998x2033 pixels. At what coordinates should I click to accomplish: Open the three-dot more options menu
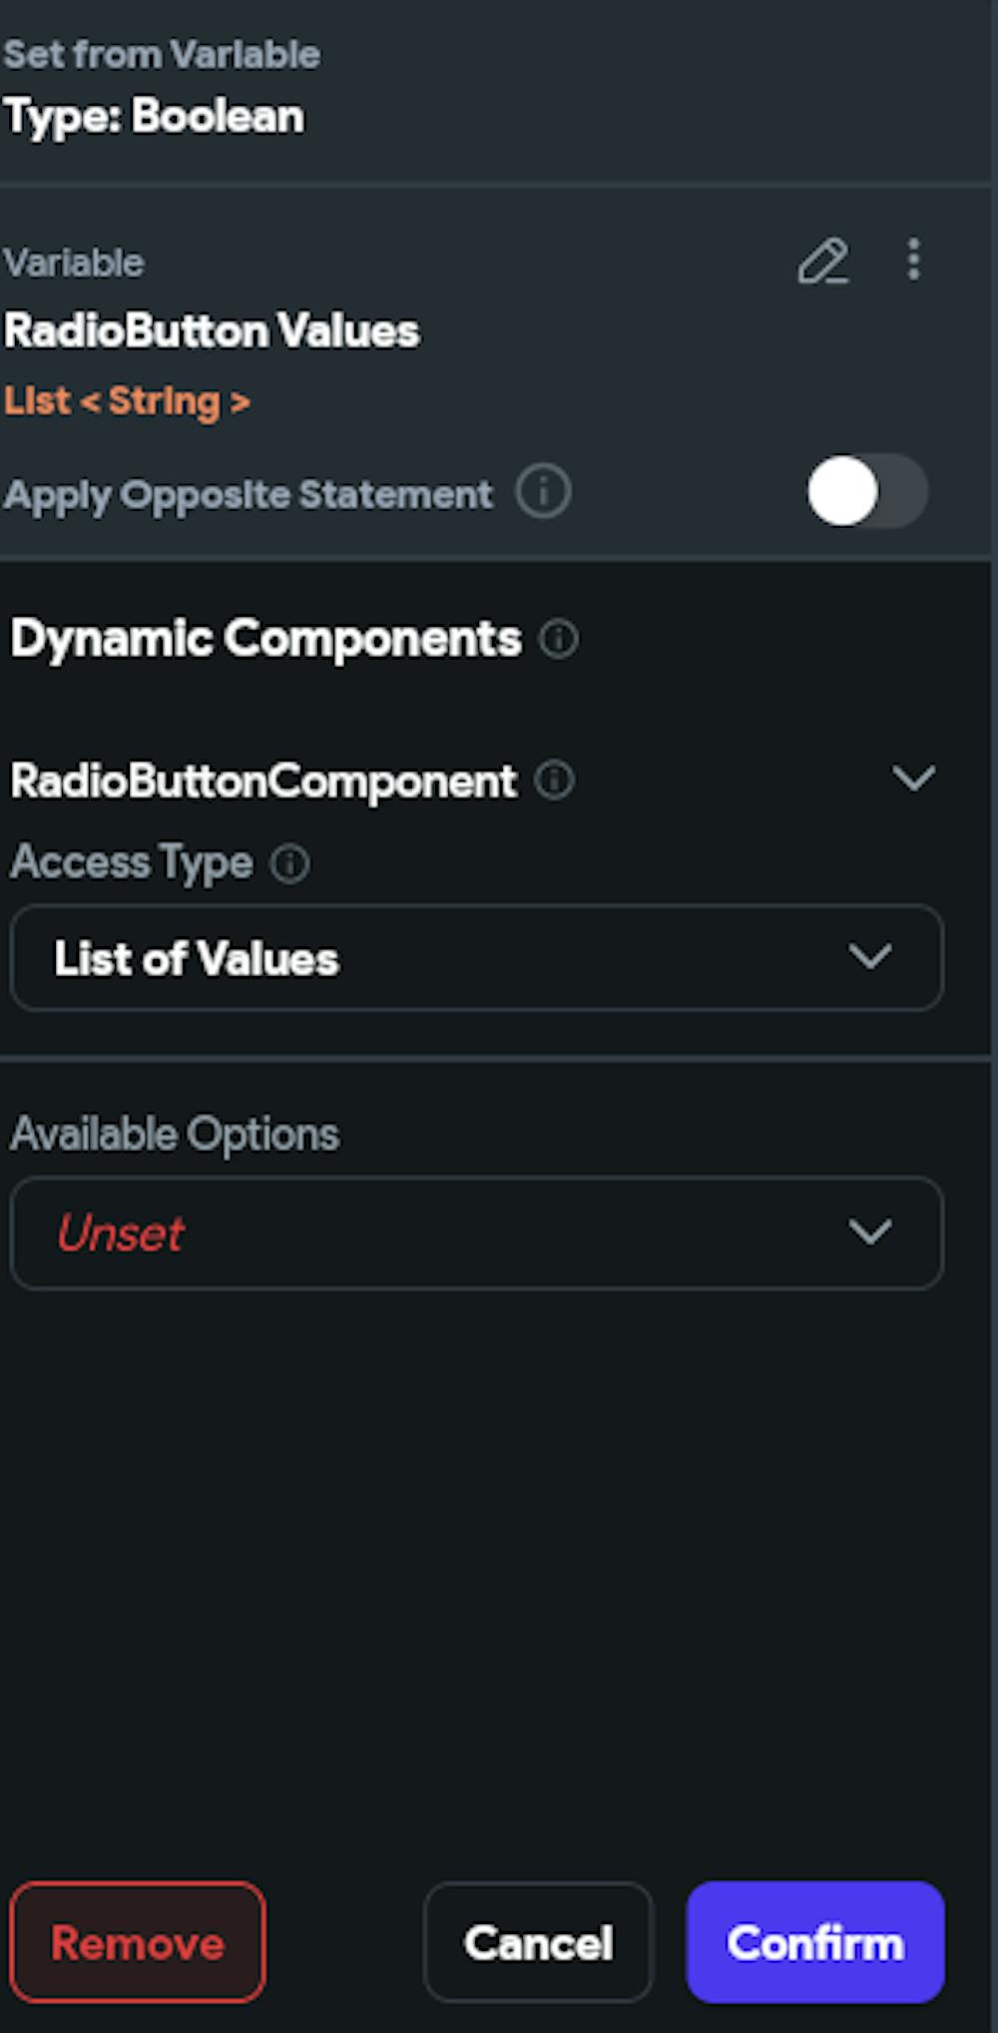coord(913,259)
